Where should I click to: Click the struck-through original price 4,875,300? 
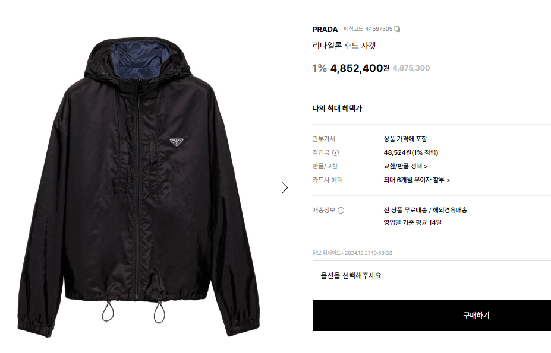point(411,68)
